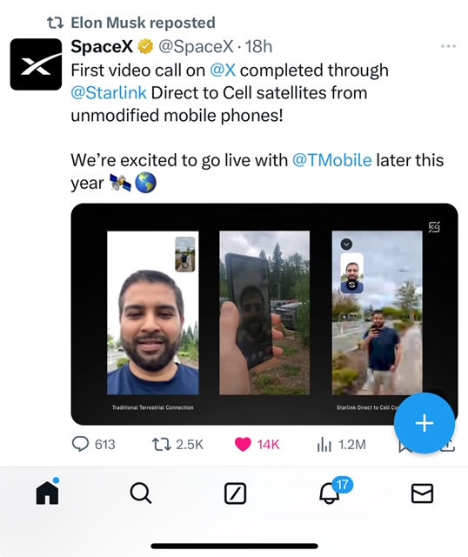
Task: Toggle the video captions CC icon
Action: pos(434,226)
